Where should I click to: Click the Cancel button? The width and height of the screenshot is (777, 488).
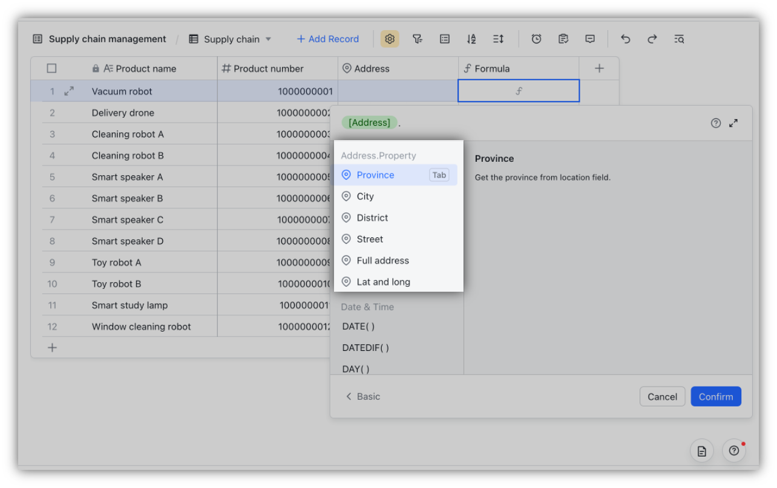pyautogui.click(x=662, y=397)
